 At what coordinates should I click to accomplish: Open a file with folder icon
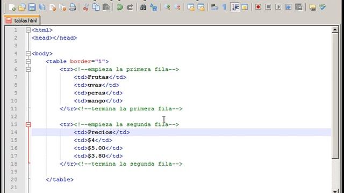coord(22,7)
